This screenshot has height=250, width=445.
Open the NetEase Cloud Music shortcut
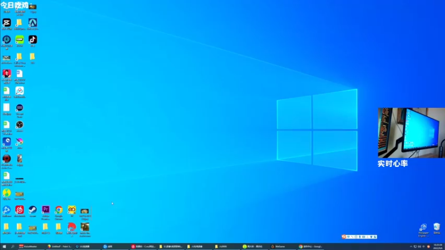pyautogui.click(x=19, y=210)
